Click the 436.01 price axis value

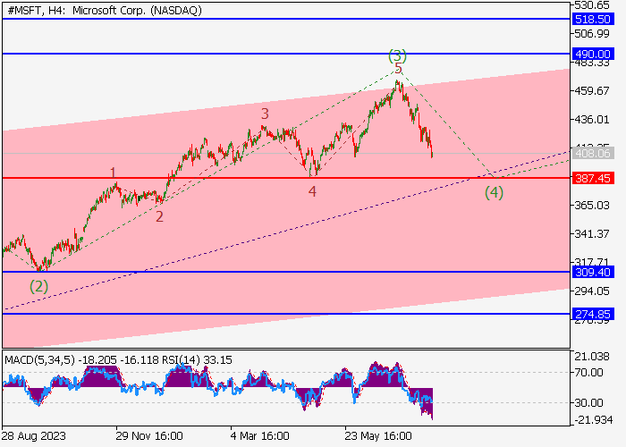592,120
